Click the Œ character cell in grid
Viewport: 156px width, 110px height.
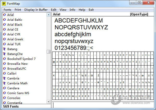(92, 76)
